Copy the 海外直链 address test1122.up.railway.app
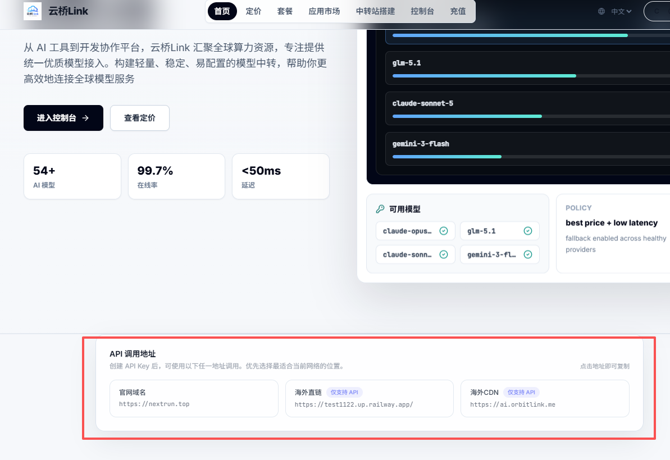Viewport: 670px width, 460px height. [x=369, y=398]
